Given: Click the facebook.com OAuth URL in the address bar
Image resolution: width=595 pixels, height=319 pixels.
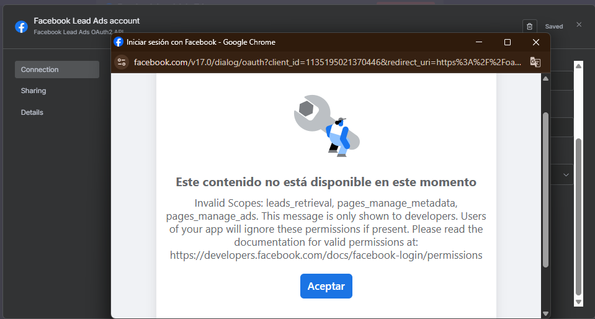Looking at the screenshot, I should (x=328, y=62).
